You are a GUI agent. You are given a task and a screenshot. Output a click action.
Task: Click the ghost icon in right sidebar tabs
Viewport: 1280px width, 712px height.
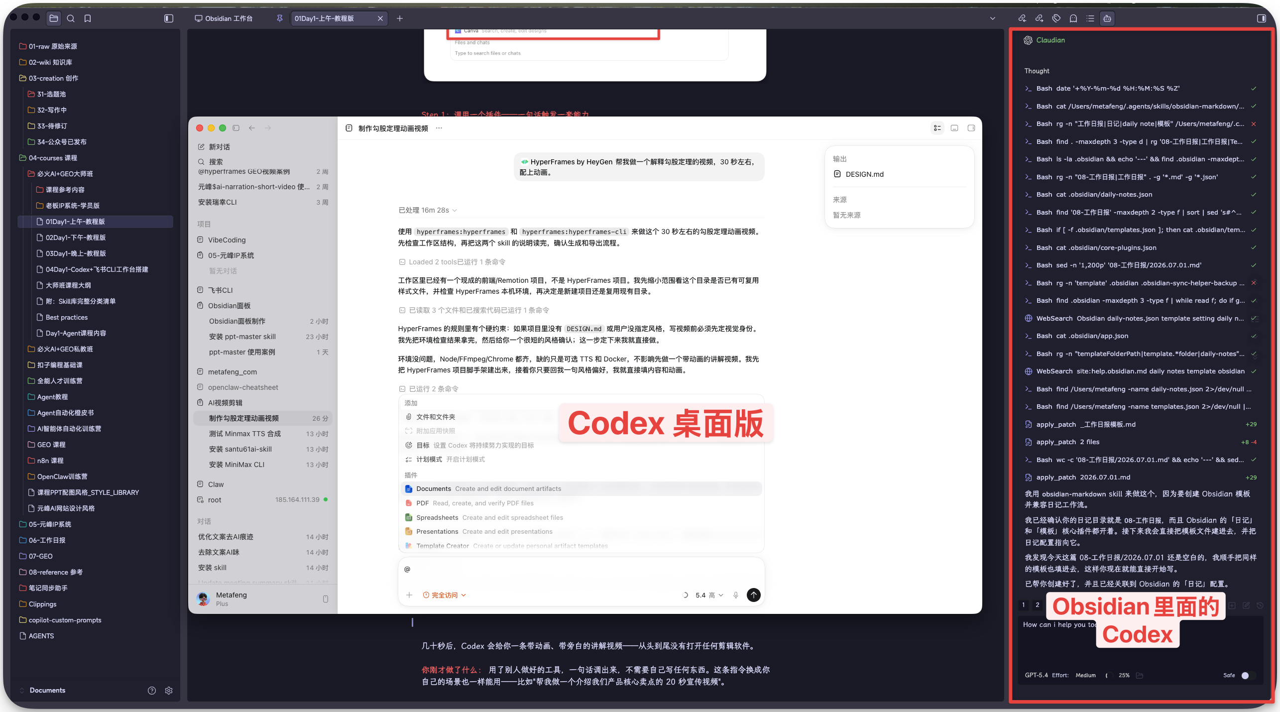pyautogui.click(x=1073, y=18)
